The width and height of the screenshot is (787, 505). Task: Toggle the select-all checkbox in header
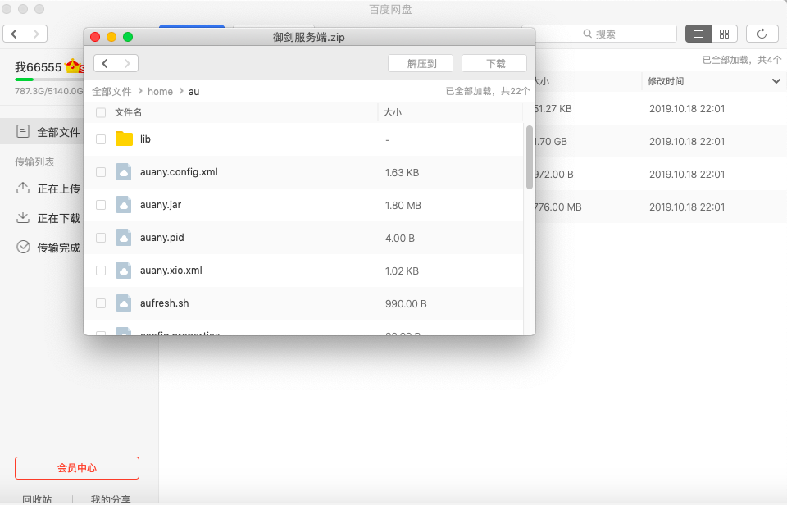[x=101, y=112]
